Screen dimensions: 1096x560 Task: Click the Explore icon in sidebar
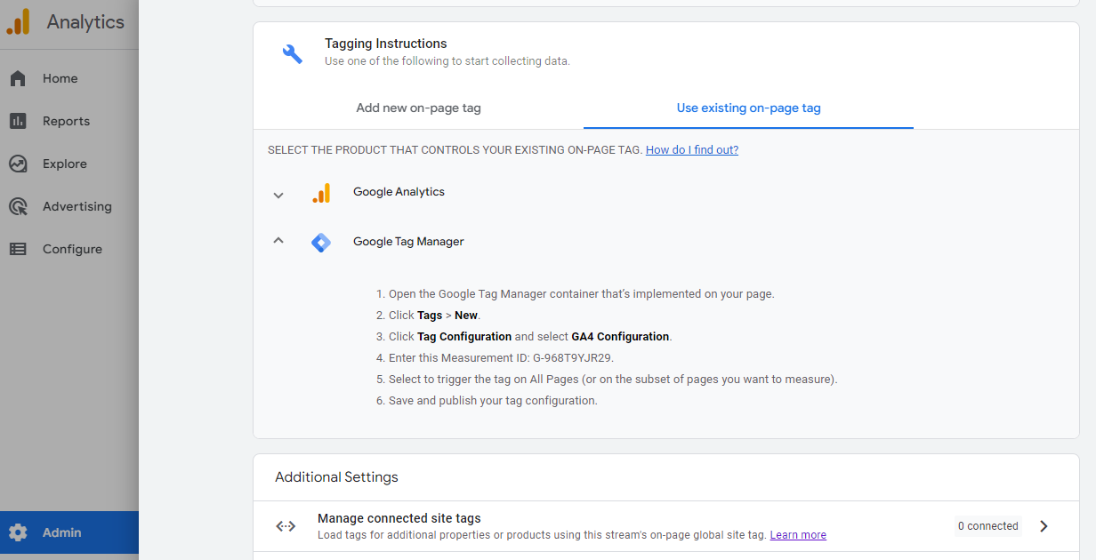point(18,164)
